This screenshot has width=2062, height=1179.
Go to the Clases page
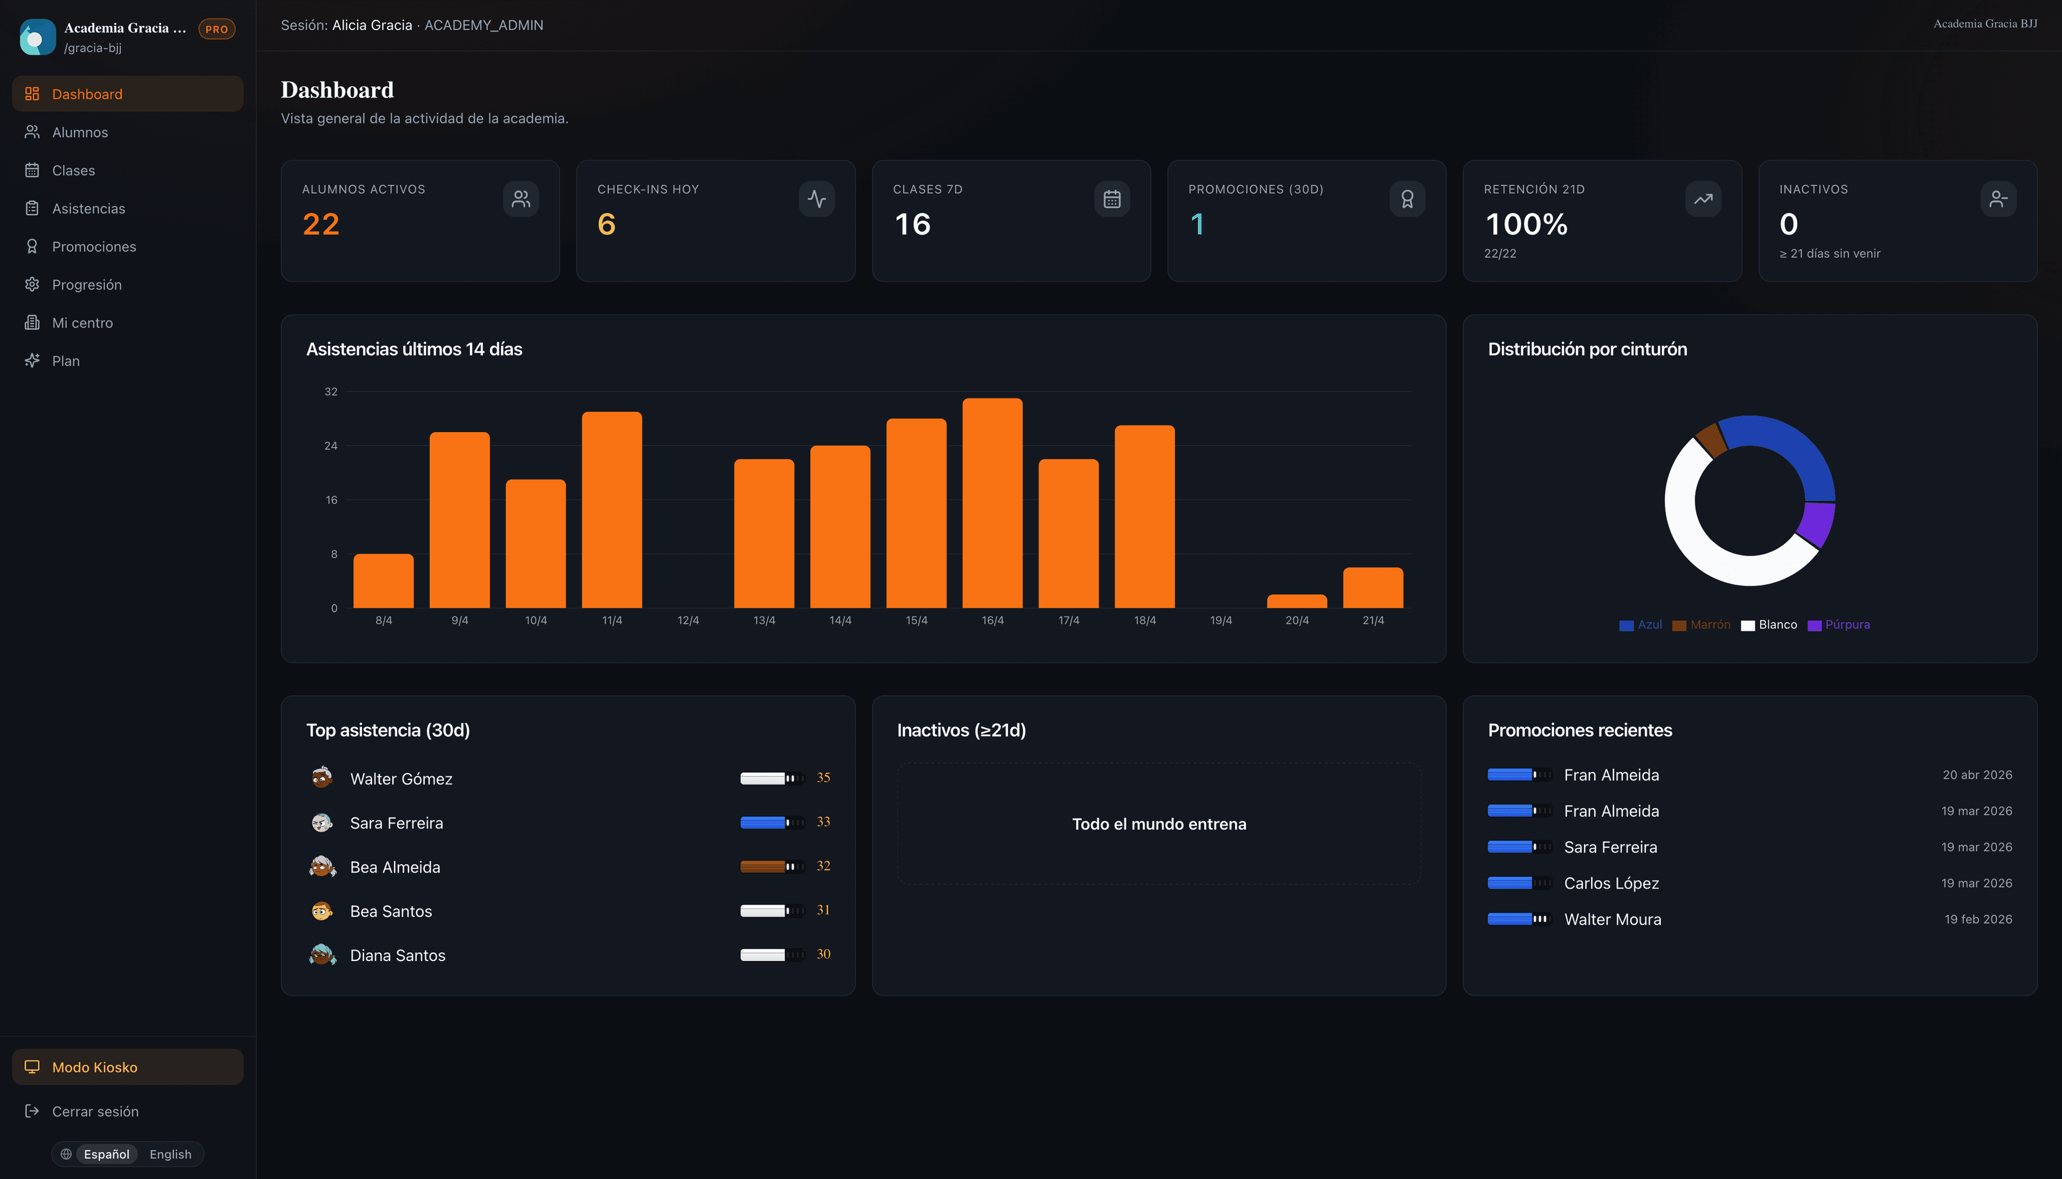click(x=128, y=170)
